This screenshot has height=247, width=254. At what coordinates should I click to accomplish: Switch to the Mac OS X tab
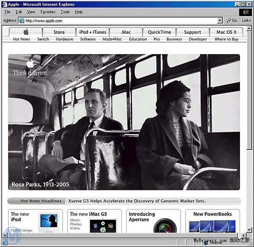pyautogui.click(x=226, y=32)
